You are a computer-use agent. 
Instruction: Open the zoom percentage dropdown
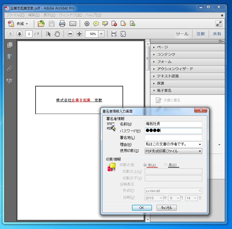point(101,34)
